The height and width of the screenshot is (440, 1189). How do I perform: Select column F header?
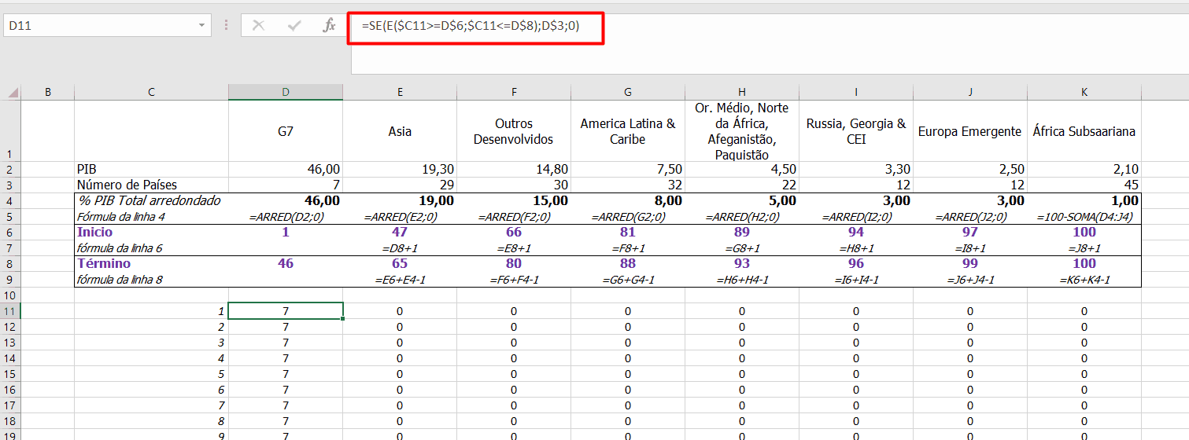[x=514, y=92]
